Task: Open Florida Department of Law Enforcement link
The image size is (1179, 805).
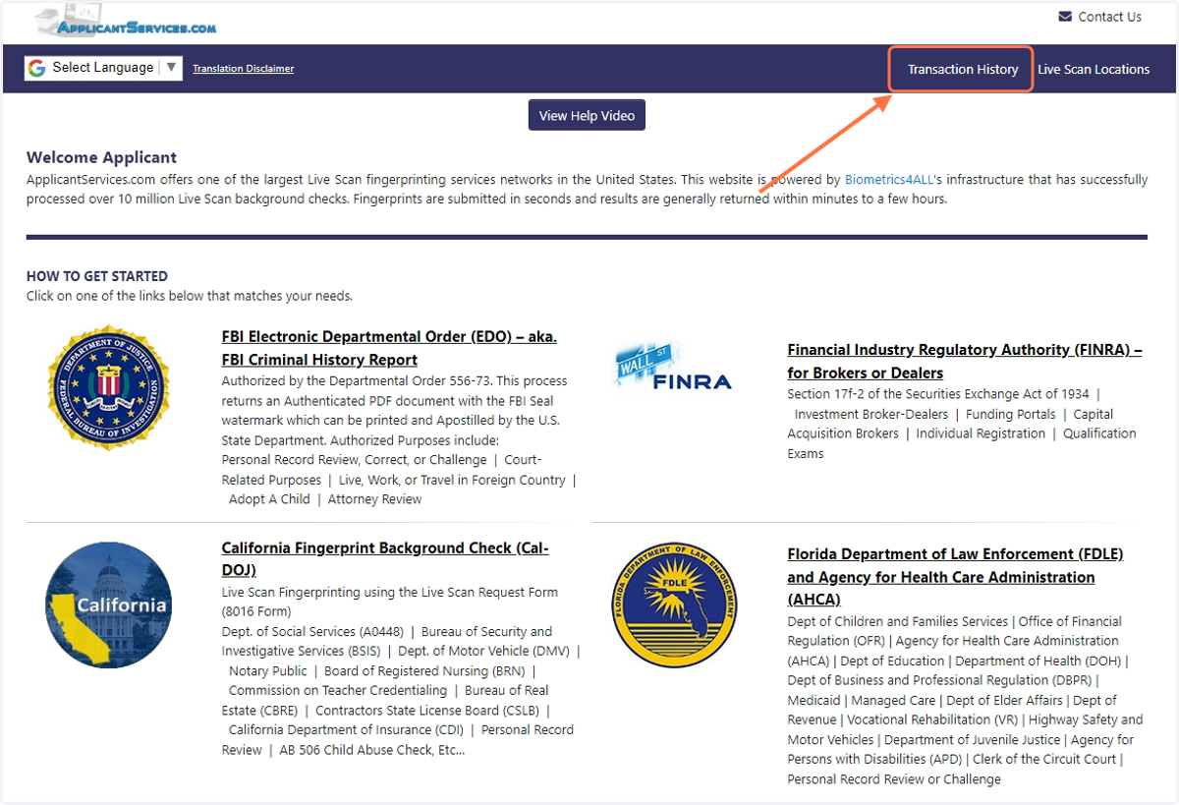Action: point(955,577)
